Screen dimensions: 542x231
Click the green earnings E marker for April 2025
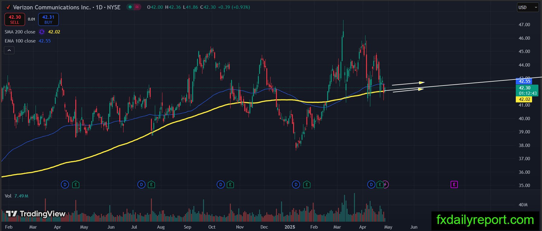(x=380, y=184)
